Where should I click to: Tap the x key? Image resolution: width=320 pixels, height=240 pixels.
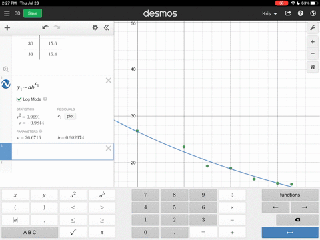pos(15,195)
